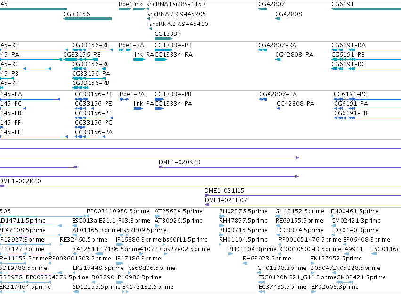Select snoRNA:2R:9445410 label

(x=179, y=24)
